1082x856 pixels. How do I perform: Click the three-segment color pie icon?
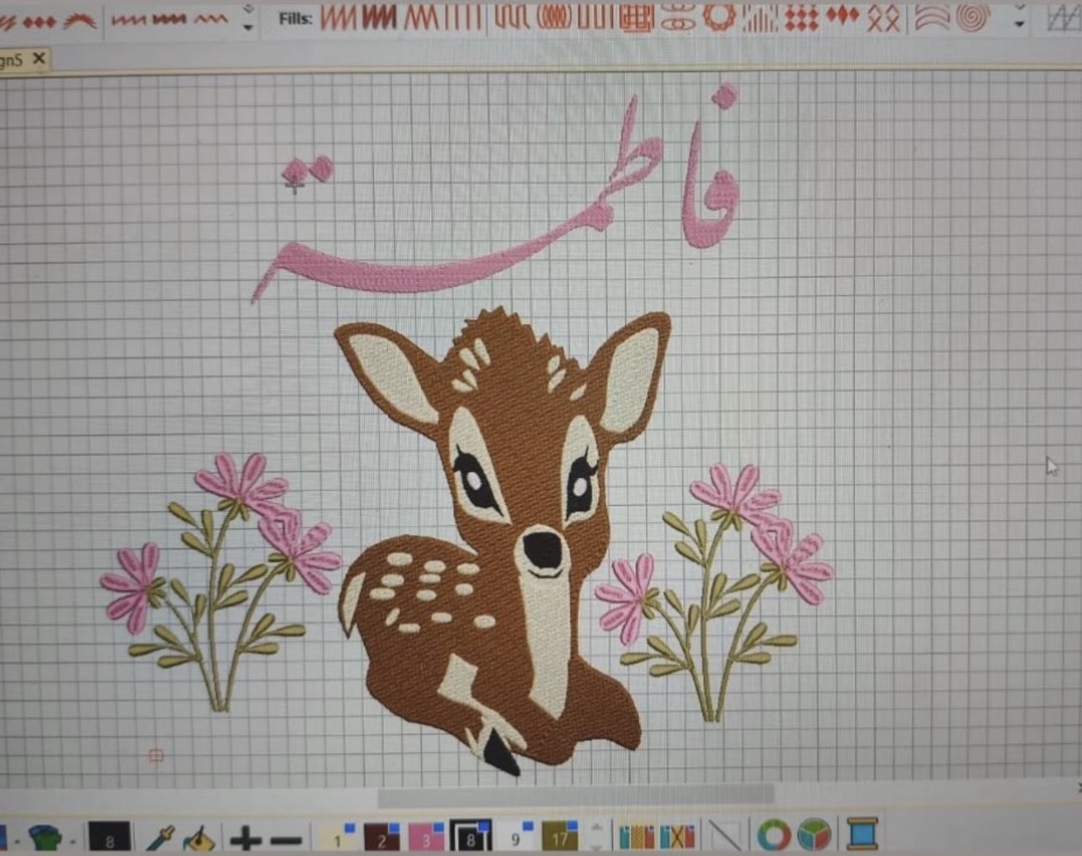[x=814, y=836]
